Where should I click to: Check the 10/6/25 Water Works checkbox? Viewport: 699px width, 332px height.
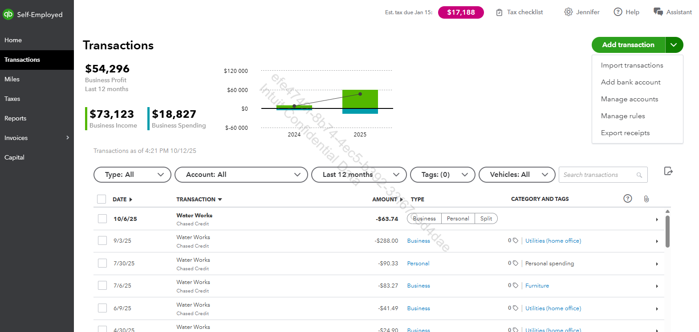click(x=102, y=219)
